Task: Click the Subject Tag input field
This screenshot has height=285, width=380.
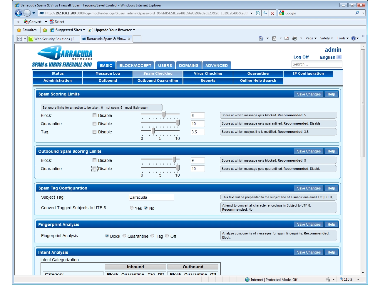Action: coord(151,197)
